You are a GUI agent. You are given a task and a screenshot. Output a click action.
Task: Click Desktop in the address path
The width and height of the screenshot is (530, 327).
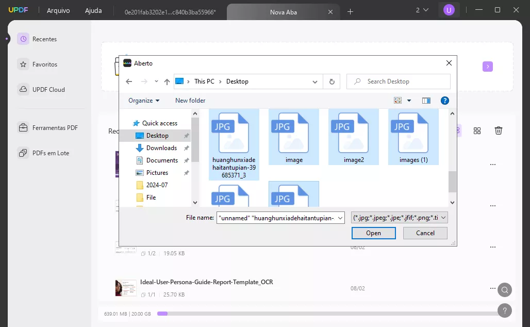pyautogui.click(x=237, y=81)
